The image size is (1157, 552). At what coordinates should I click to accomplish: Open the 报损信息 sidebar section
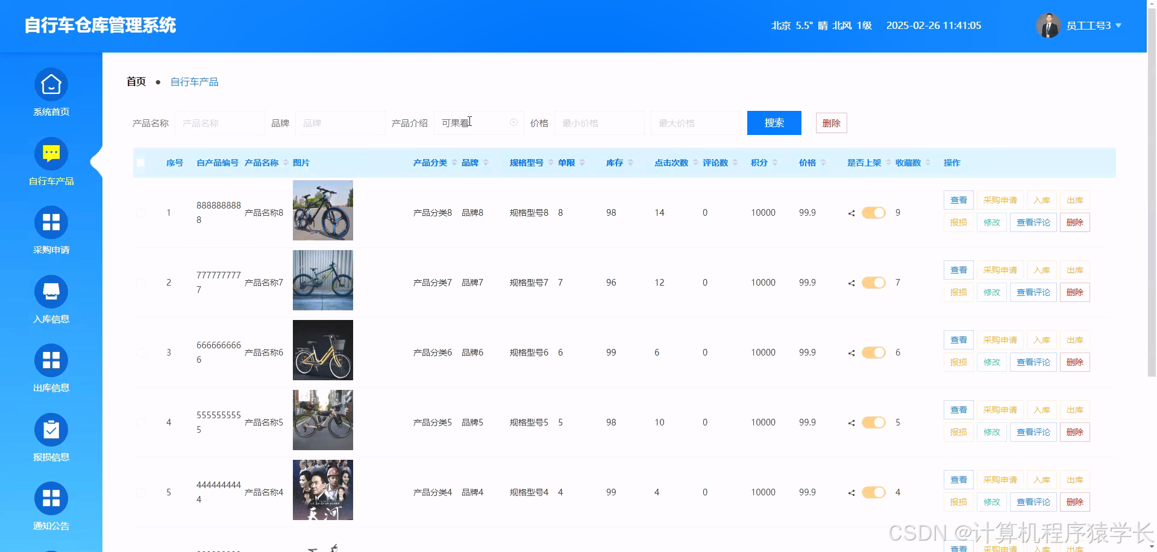click(x=51, y=438)
